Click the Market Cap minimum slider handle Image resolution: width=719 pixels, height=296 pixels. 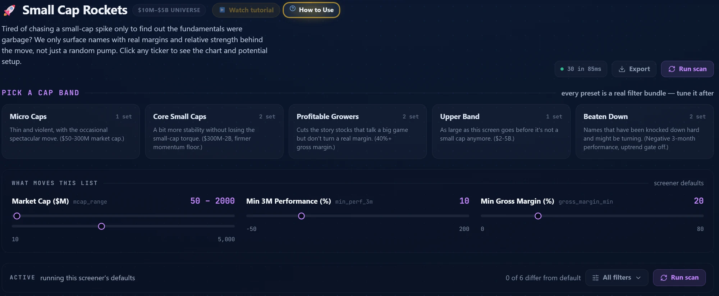(x=17, y=216)
